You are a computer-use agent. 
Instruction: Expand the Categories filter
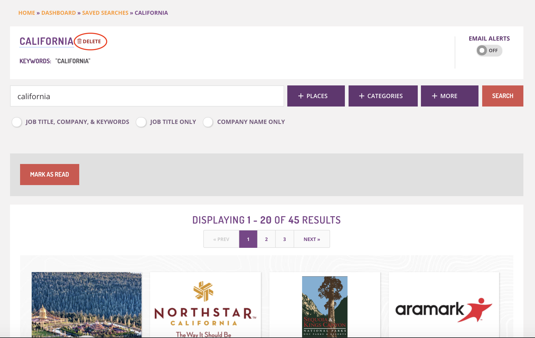(383, 96)
